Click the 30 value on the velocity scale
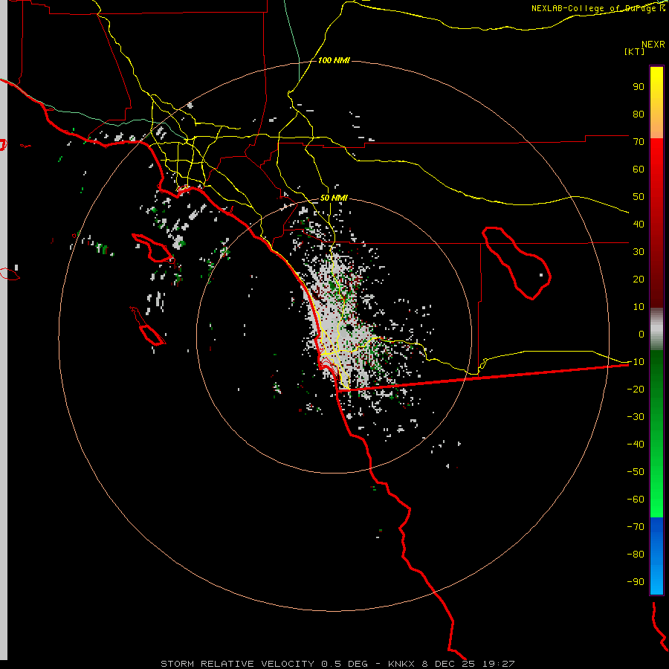 pos(639,252)
